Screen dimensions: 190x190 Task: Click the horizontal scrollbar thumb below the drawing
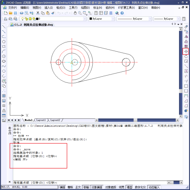pyautogui.click(x=135, y=120)
